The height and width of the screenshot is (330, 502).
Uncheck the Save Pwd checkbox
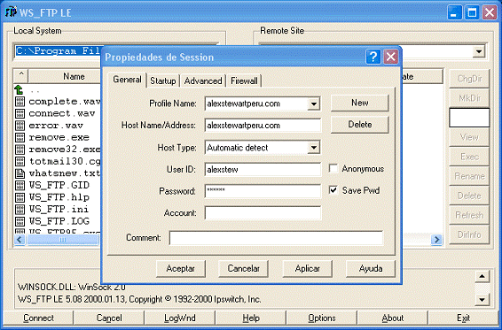click(x=333, y=190)
